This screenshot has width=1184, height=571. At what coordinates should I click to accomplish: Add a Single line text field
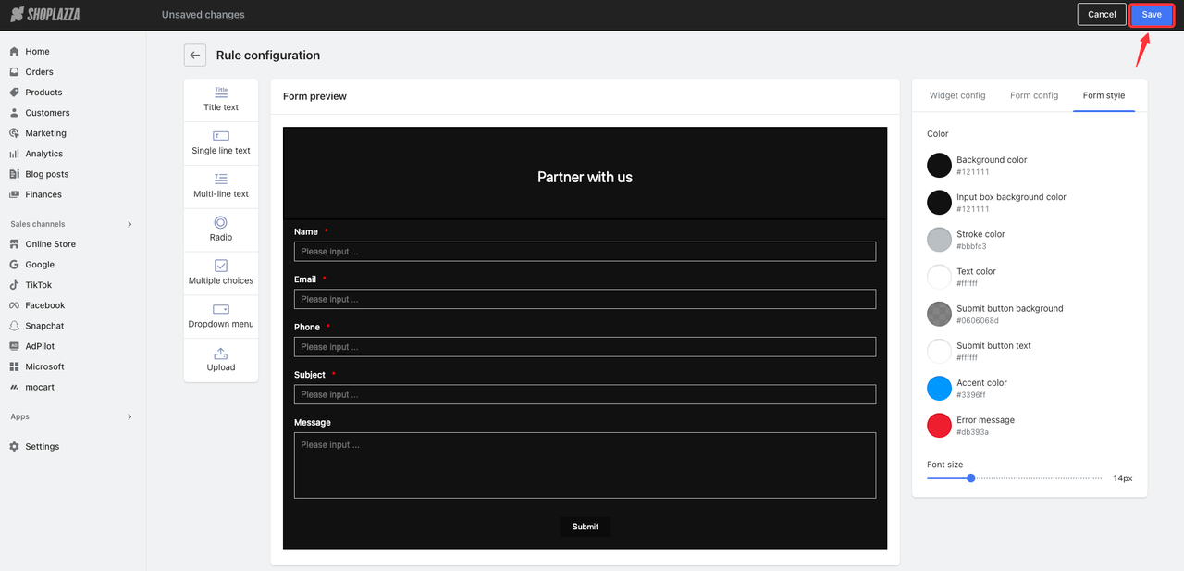point(221,143)
